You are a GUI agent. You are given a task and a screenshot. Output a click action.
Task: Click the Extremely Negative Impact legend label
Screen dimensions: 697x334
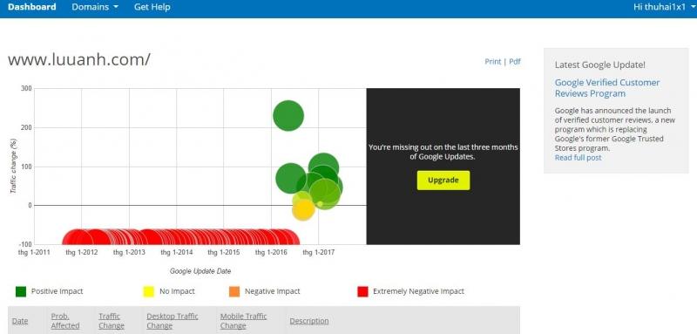418,291
